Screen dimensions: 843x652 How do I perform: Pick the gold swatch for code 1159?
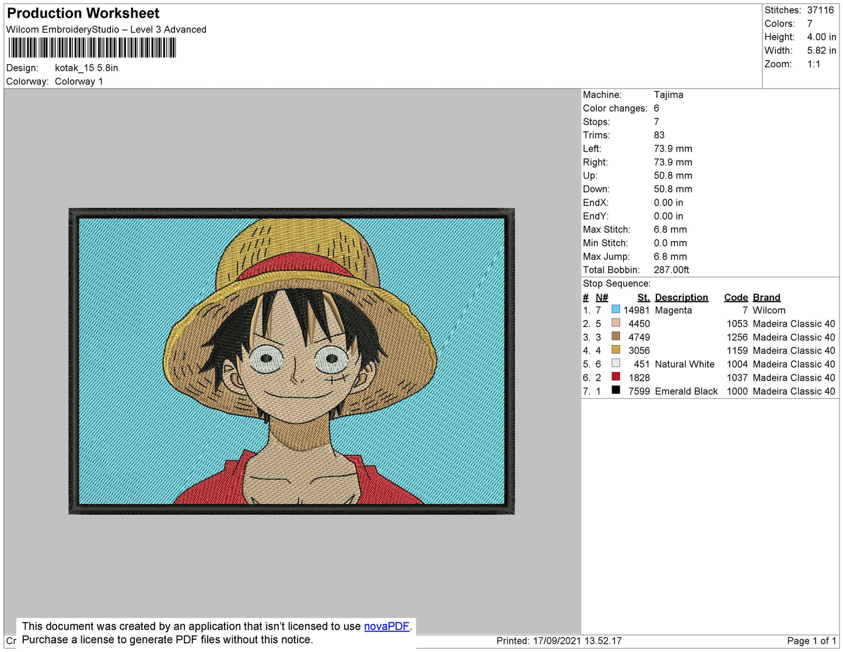[615, 350]
